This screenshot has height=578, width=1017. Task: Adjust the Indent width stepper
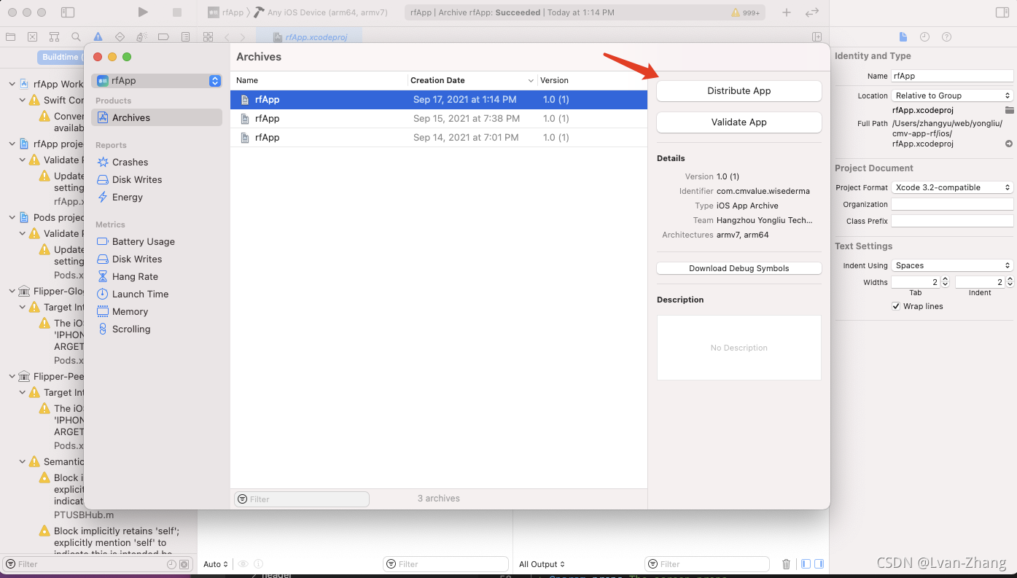pos(1010,281)
